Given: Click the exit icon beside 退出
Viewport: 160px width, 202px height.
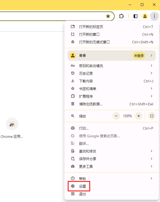Looking at the screenshot, I should click(73, 194).
